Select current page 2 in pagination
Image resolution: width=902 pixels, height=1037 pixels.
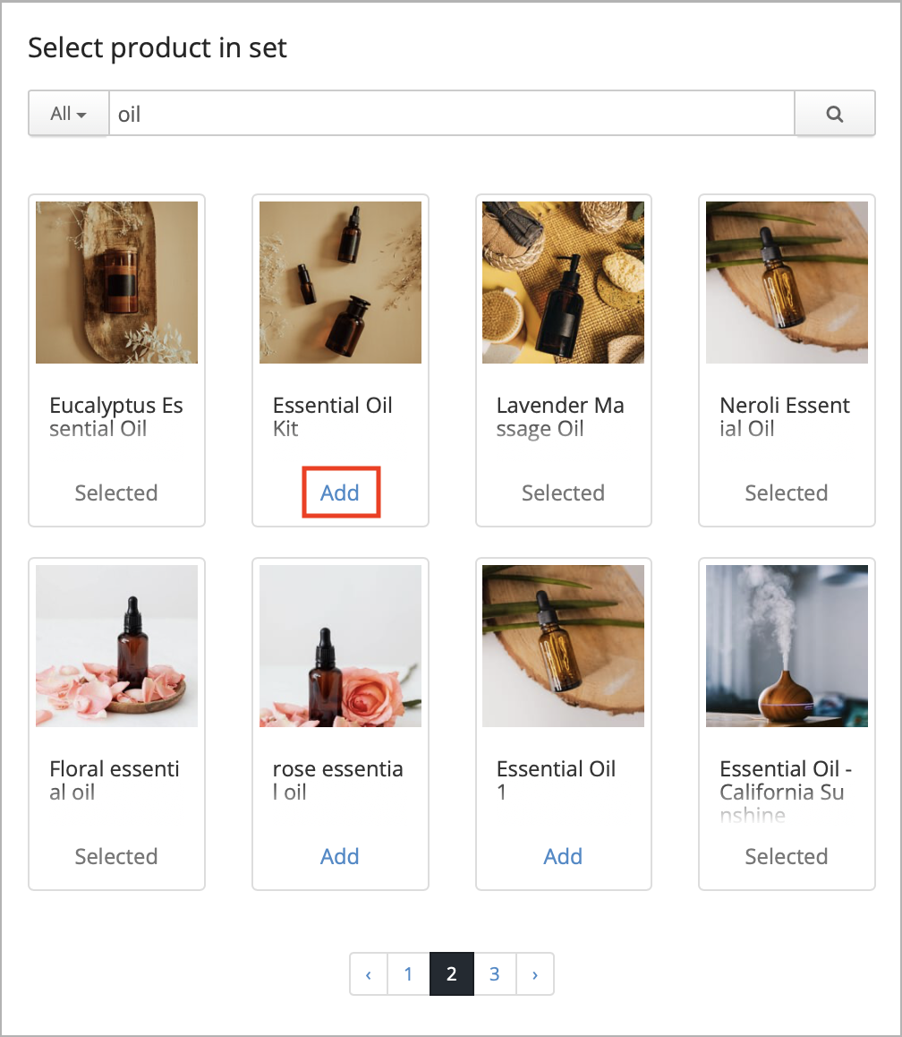click(x=451, y=973)
